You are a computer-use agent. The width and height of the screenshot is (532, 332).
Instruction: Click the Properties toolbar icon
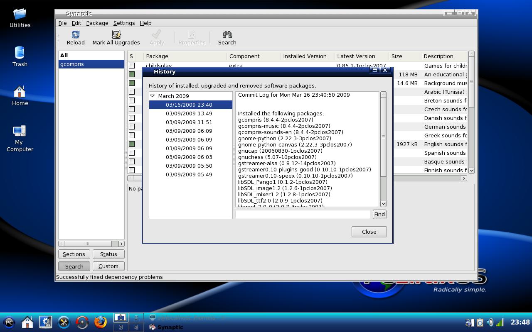pos(192,34)
